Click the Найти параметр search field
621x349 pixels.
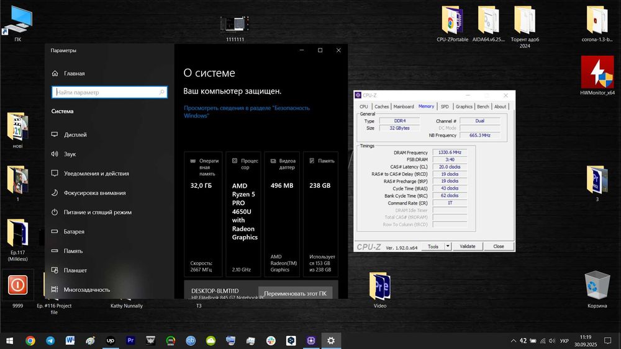coord(109,92)
